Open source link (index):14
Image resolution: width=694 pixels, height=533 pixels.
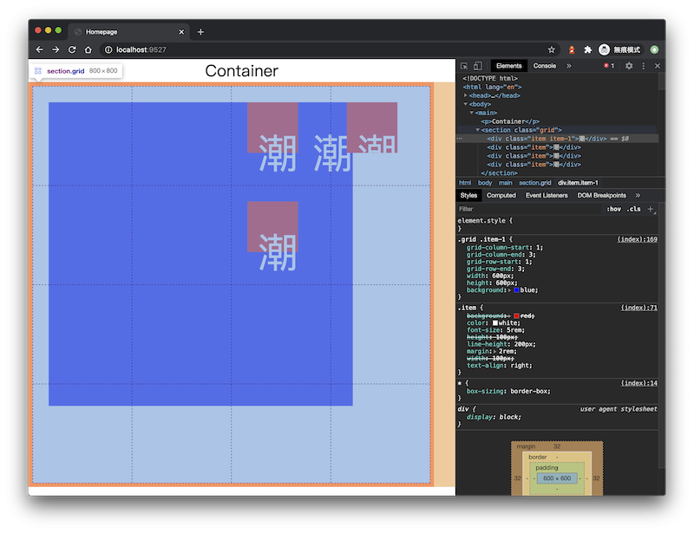click(x=639, y=383)
